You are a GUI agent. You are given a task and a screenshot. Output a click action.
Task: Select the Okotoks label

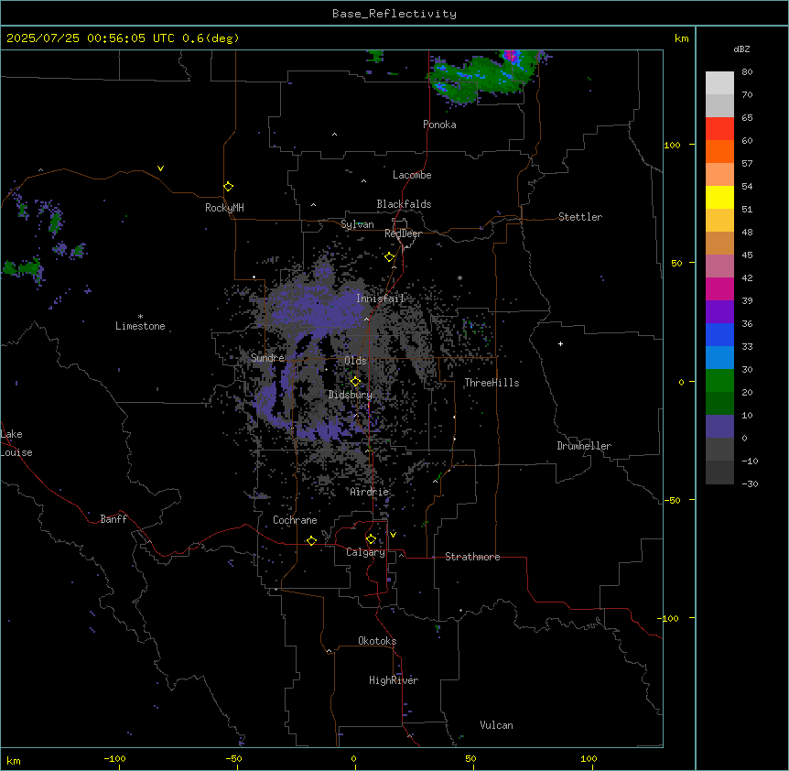pos(377,641)
